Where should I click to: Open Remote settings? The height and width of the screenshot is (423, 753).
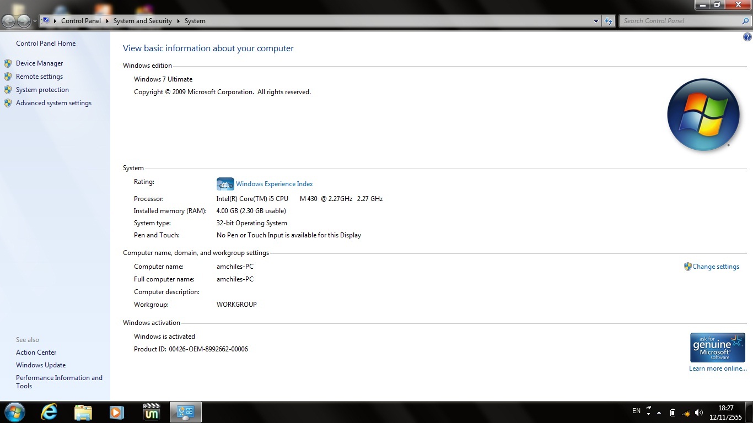coord(39,77)
